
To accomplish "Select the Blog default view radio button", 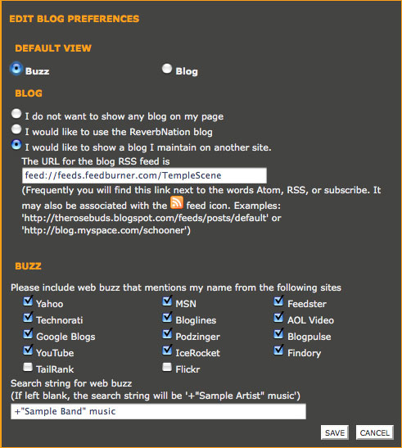I will [167, 69].
